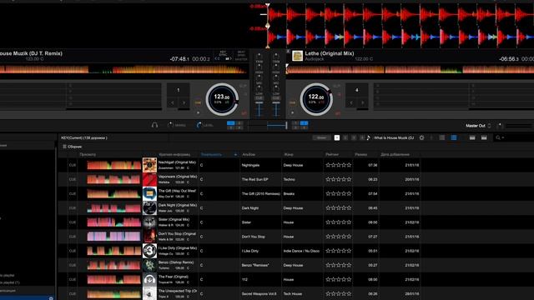
Task: Click channel 2 volume fader
Action: tap(276, 103)
